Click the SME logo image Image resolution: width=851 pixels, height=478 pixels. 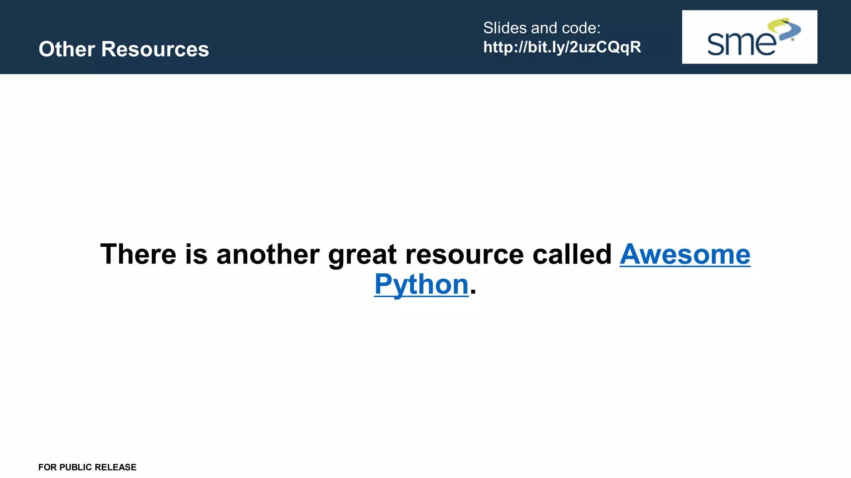click(x=749, y=37)
